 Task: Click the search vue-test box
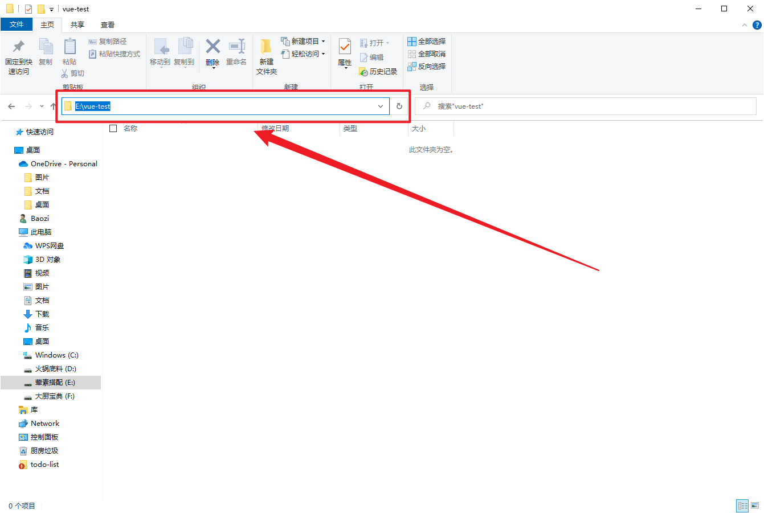(x=586, y=106)
